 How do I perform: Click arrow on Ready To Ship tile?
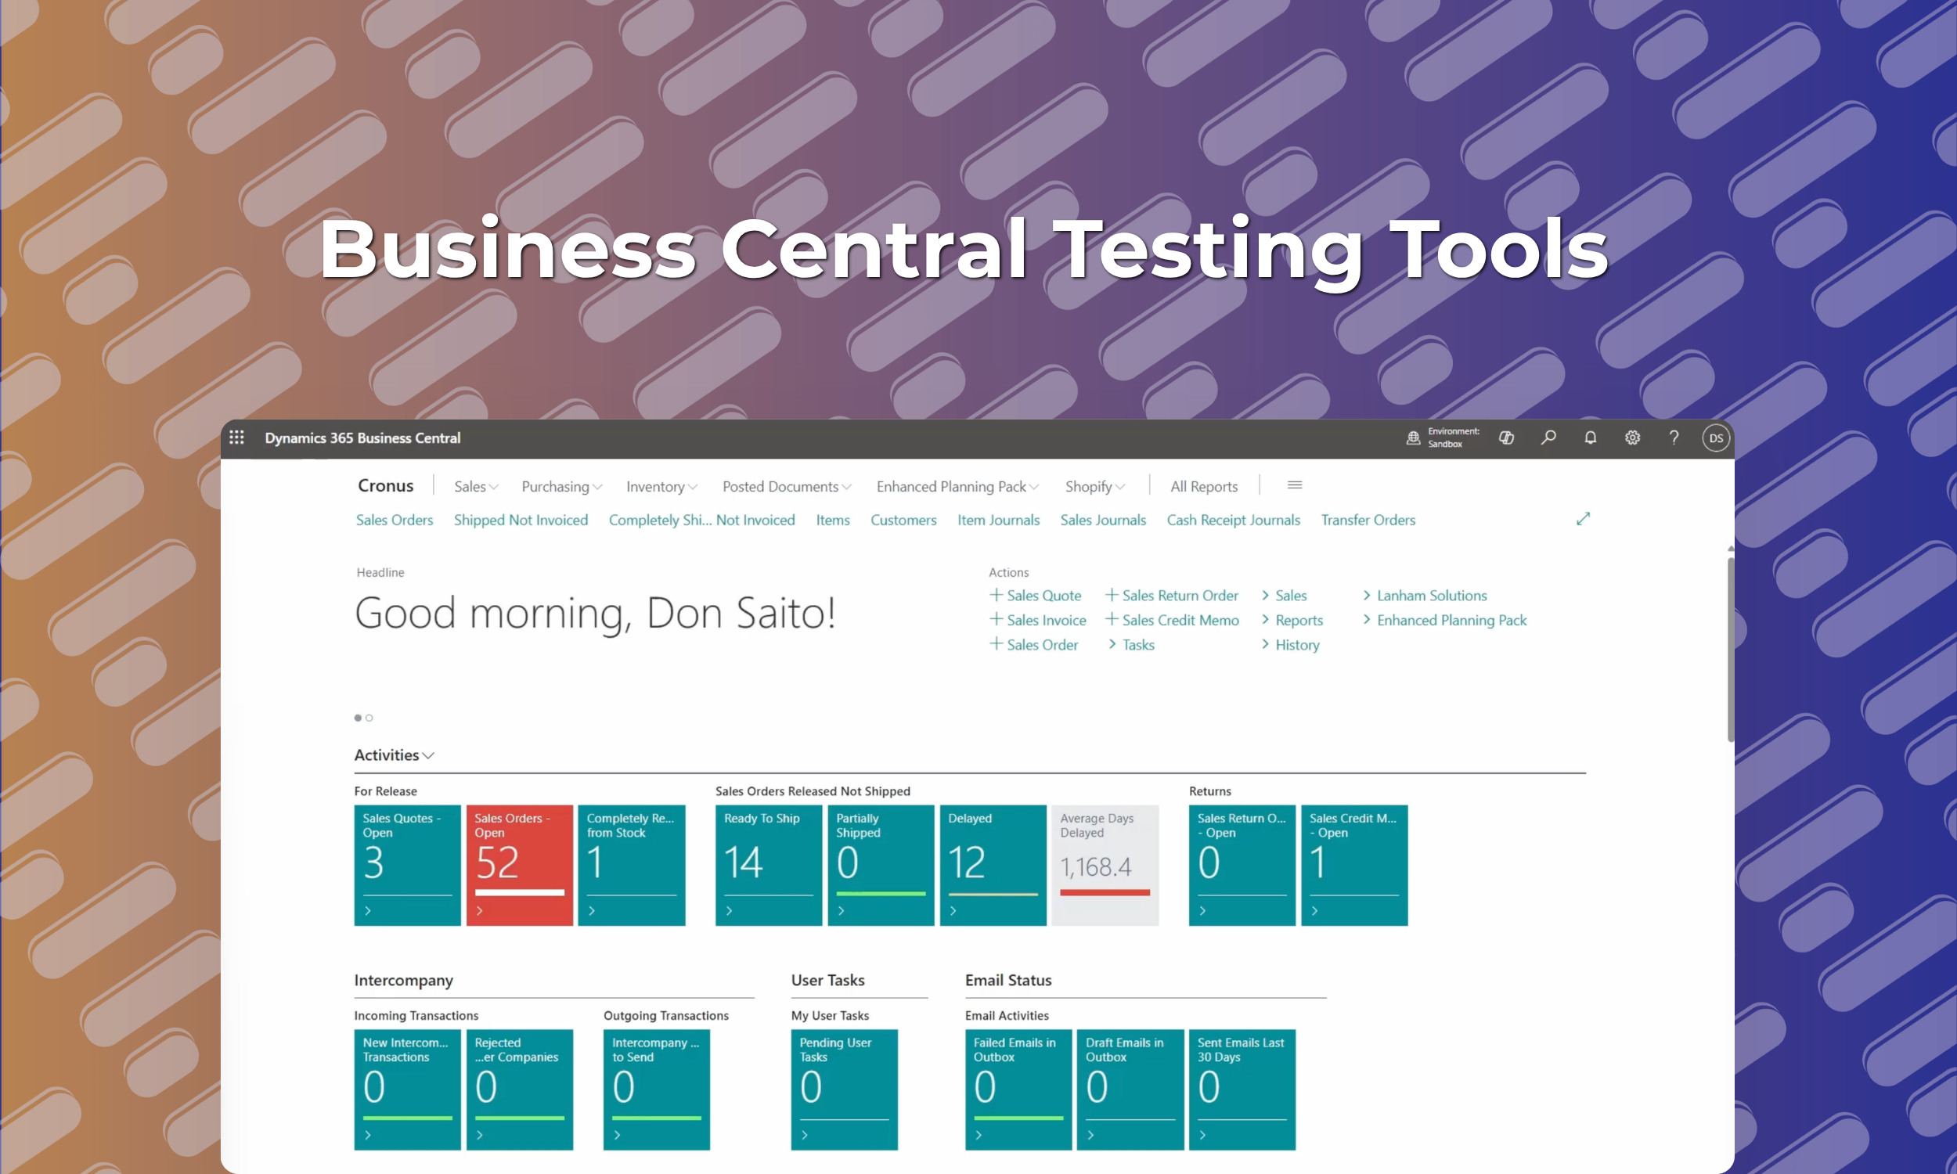(x=729, y=910)
